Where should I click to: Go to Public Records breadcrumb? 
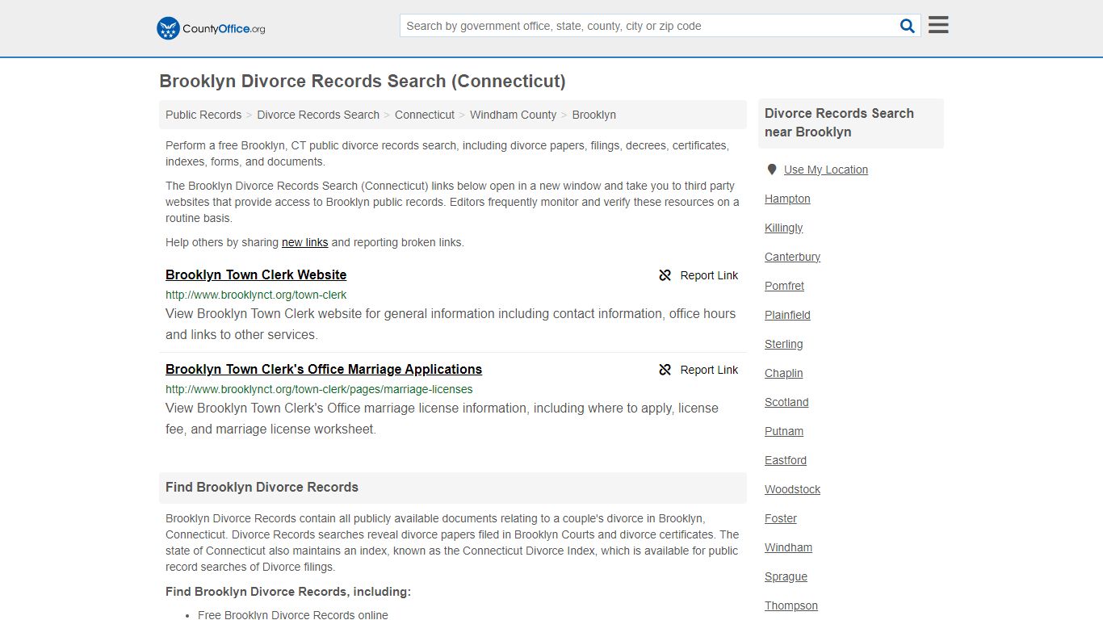pos(203,115)
